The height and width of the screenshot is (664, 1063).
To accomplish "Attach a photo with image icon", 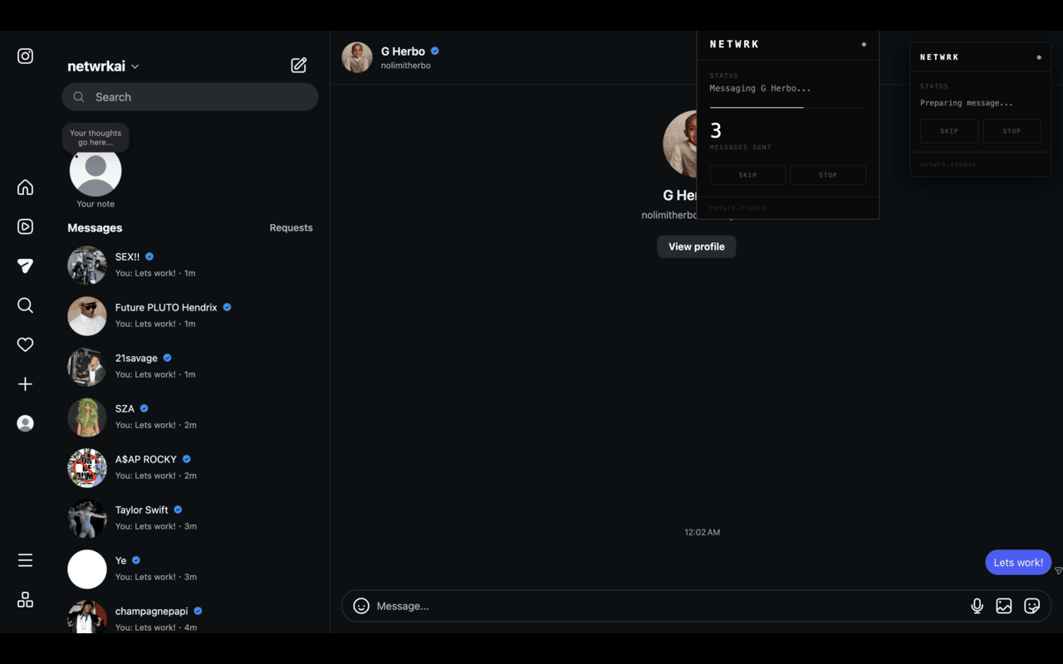I will tap(1004, 606).
